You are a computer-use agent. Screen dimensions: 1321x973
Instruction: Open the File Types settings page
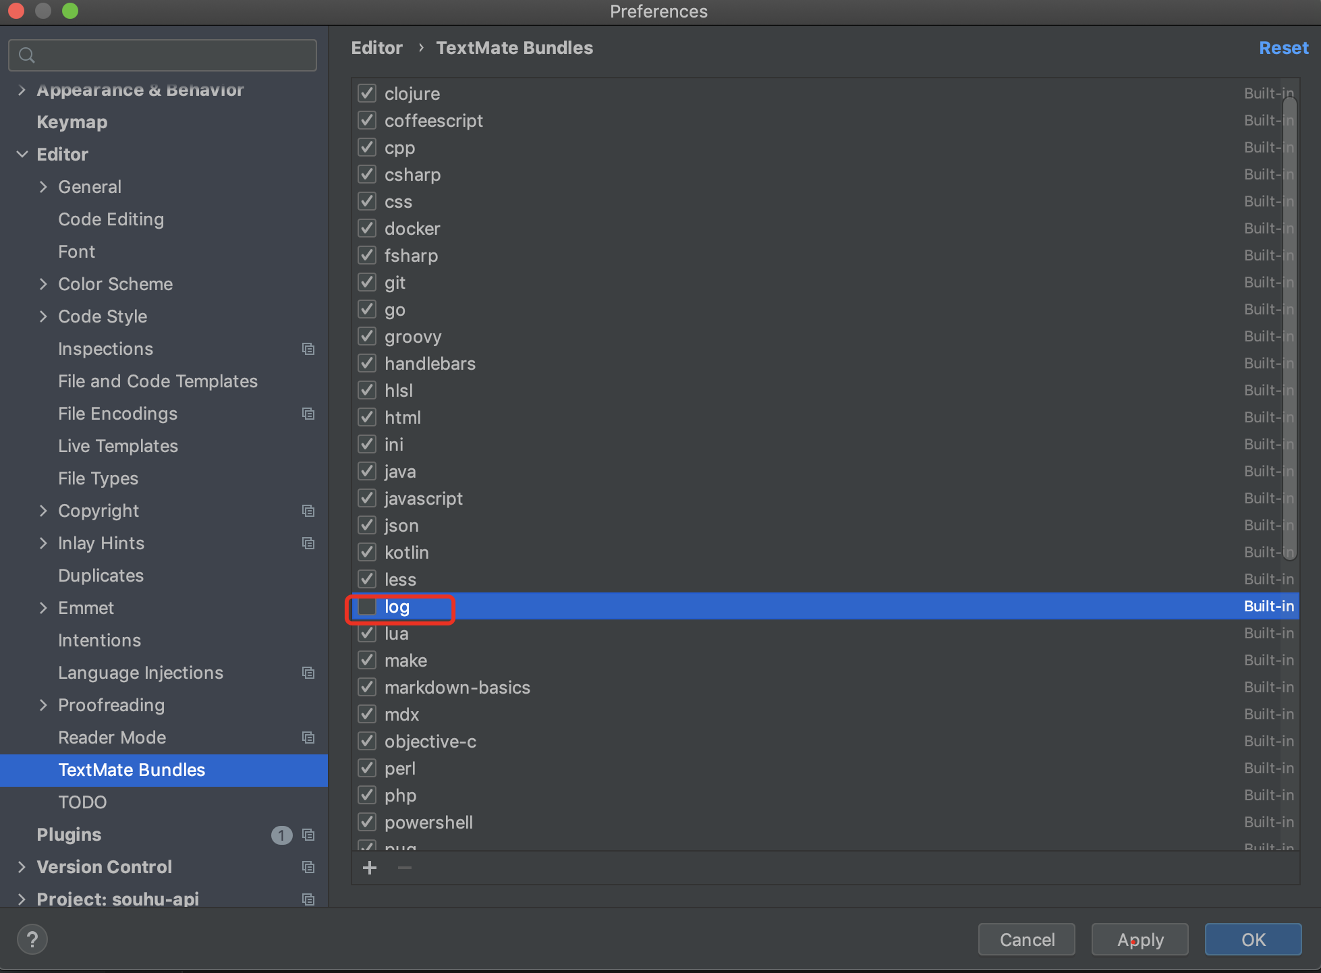point(98,478)
